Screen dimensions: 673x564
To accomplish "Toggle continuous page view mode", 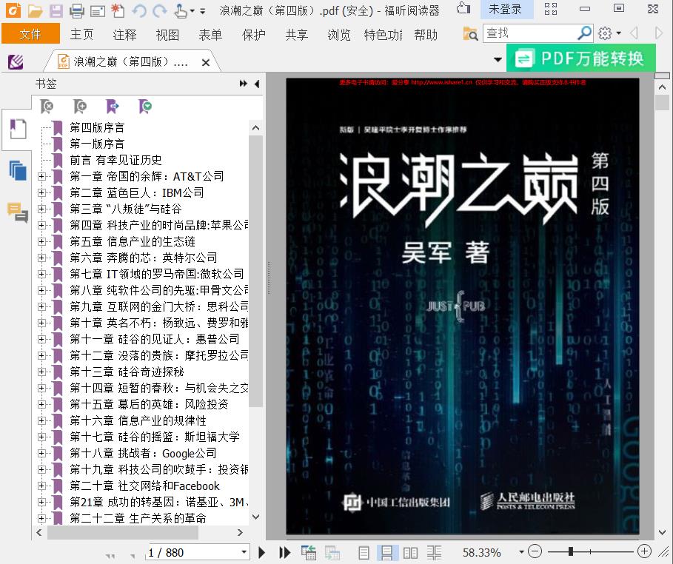I will coord(386,553).
